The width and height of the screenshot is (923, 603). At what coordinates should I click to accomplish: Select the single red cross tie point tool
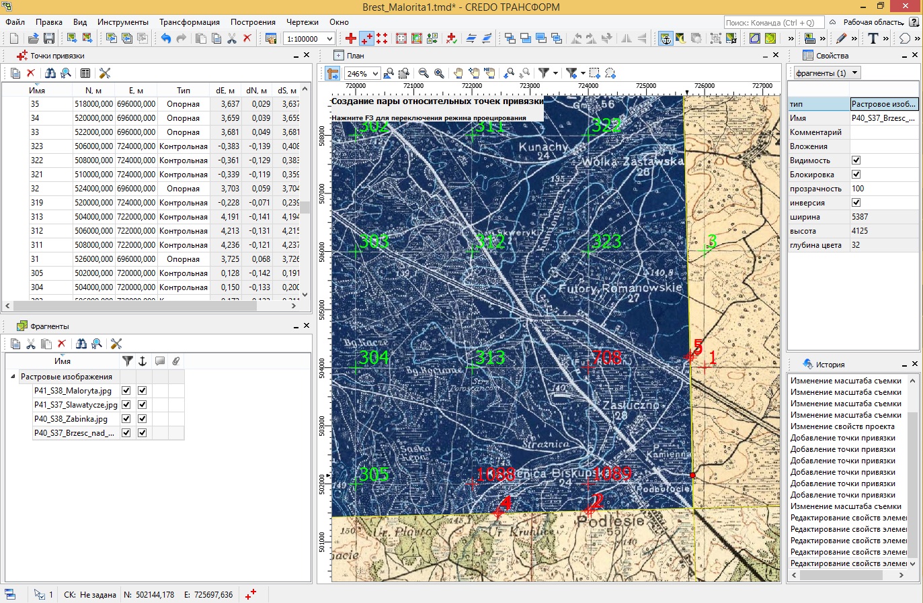(351, 38)
